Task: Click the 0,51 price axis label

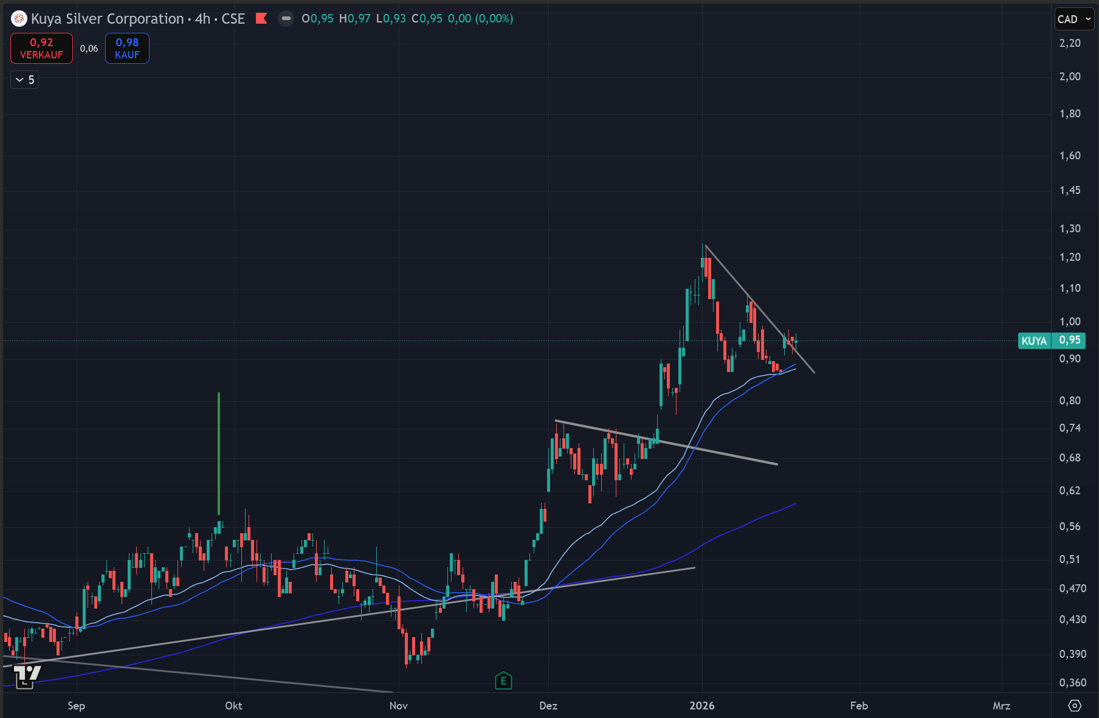Action: (x=1070, y=559)
